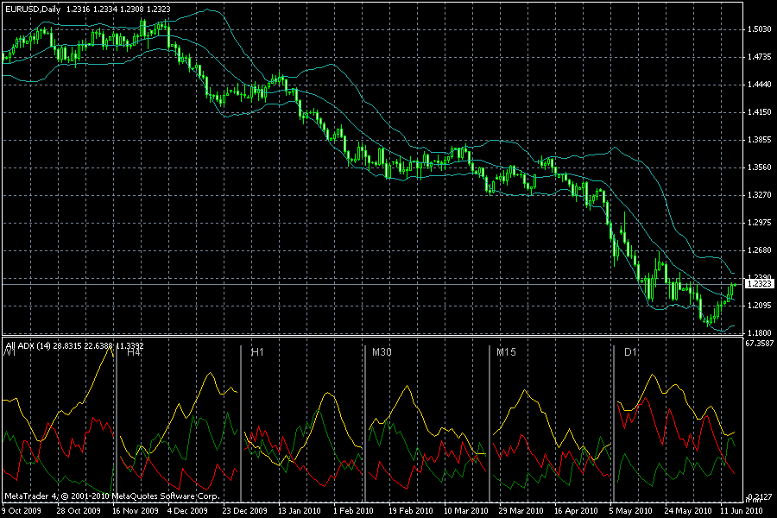Click the 4 Dec 2009 date label
The width and height of the screenshot is (777, 518).
pos(187,511)
